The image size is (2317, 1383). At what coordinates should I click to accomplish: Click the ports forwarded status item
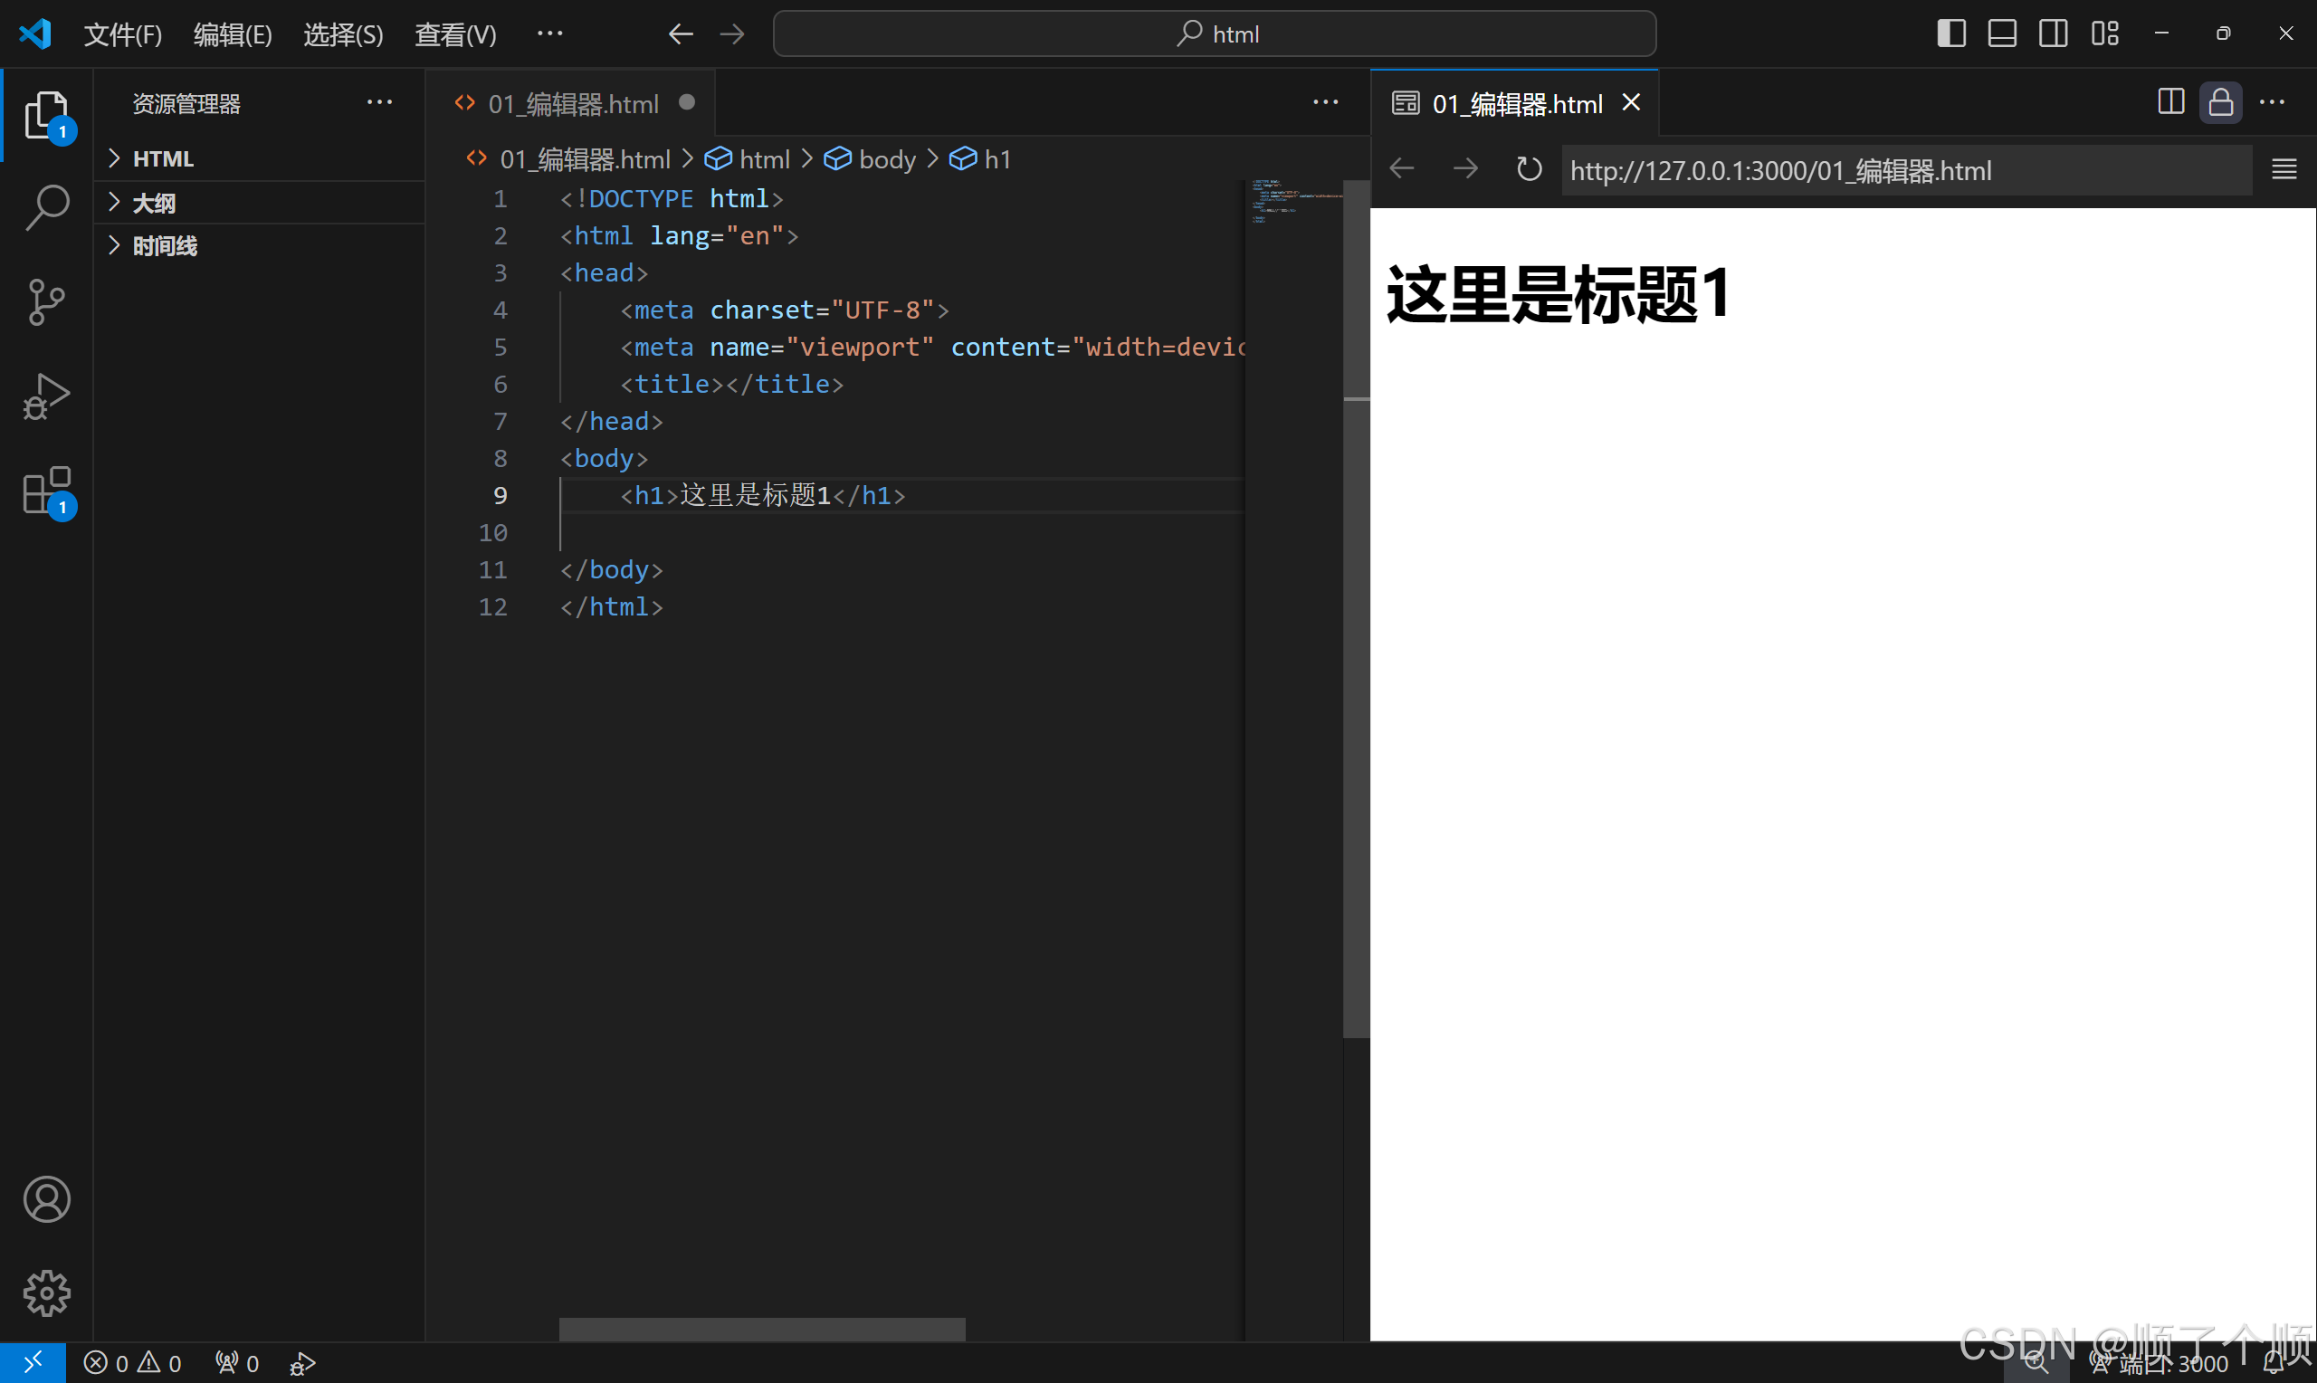click(x=236, y=1363)
